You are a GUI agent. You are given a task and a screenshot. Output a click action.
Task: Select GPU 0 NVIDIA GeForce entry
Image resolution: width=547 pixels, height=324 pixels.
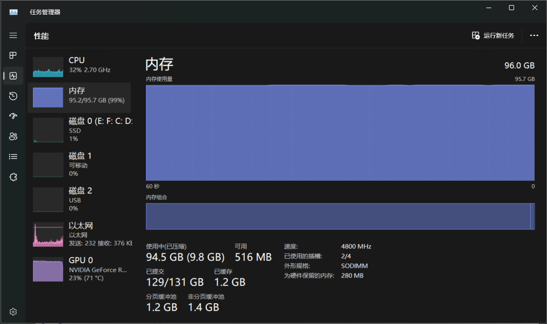80,269
